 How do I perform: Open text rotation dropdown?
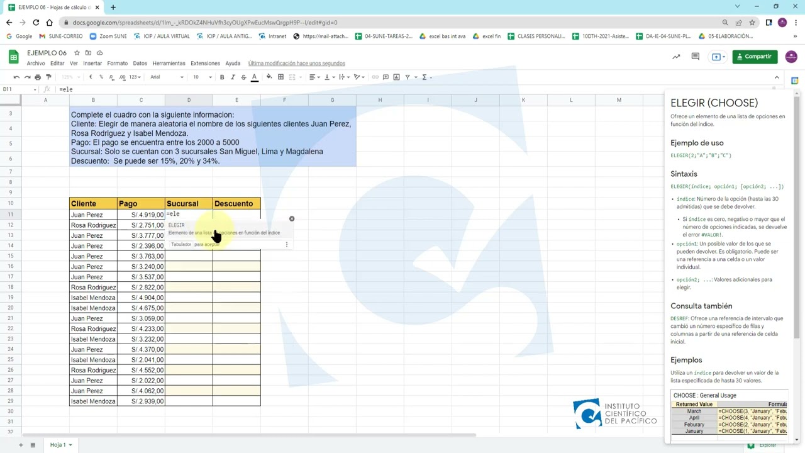[x=359, y=77]
